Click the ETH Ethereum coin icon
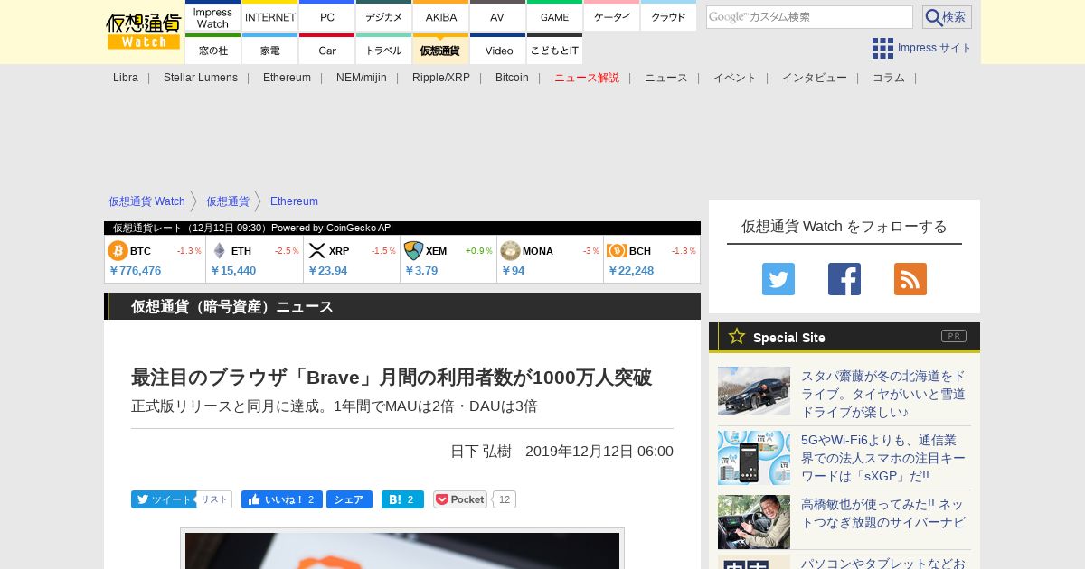The width and height of the screenshot is (1085, 569). click(219, 250)
